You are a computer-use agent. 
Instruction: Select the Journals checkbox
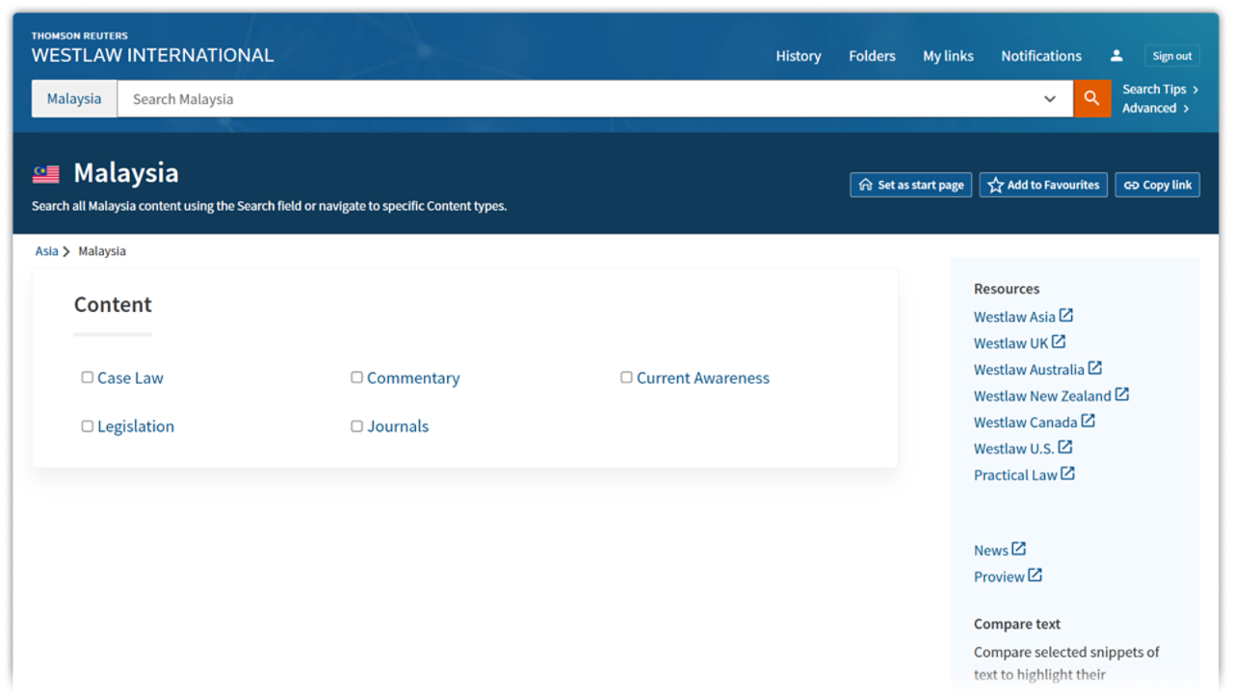[x=356, y=425]
